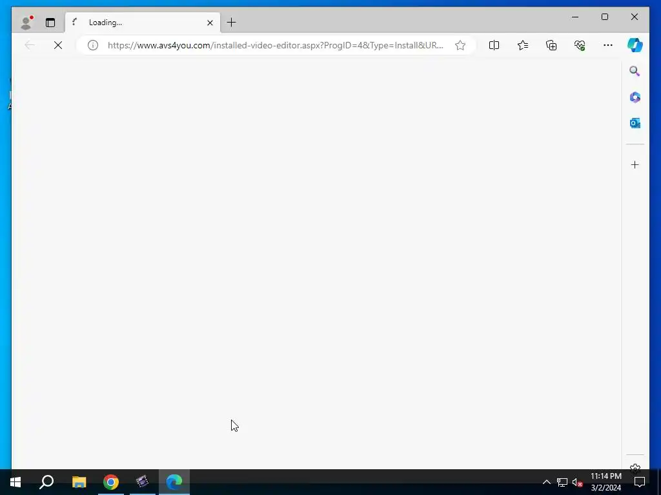The image size is (661, 495).
Task: Open the sidebar Search tool
Action: [x=635, y=71]
